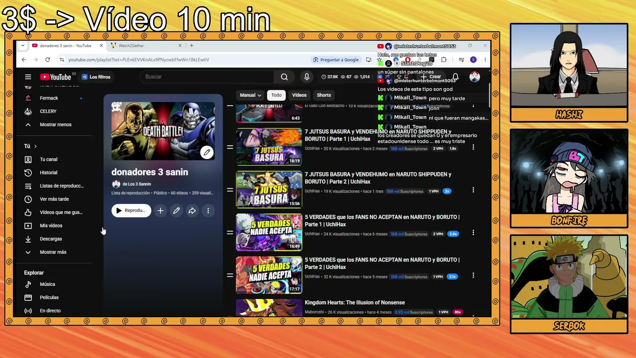Select the Shorts filter chip
This screenshot has height=358, width=636.
pos(324,95)
